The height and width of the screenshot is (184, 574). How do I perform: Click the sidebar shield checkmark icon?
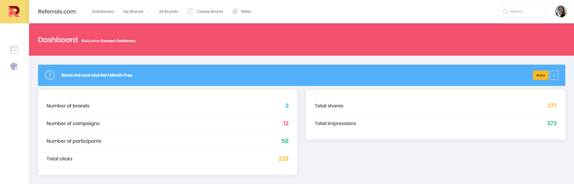[x=14, y=66]
